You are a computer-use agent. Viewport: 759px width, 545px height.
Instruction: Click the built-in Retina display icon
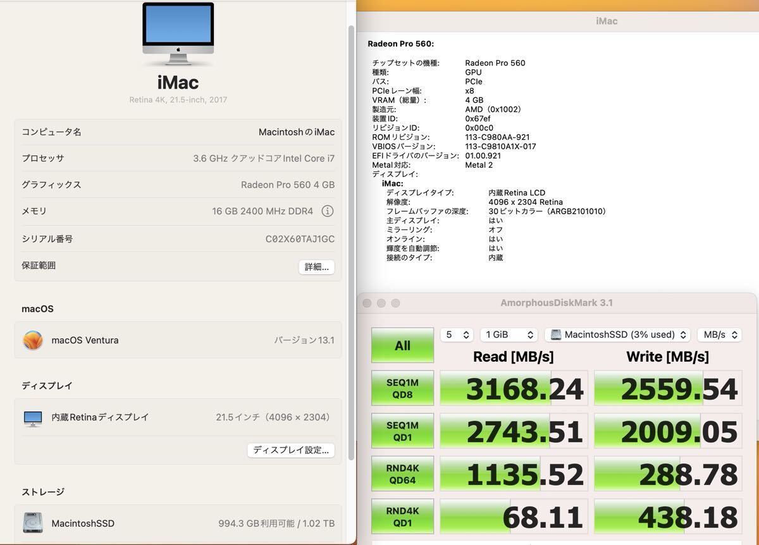[x=33, y=418]
